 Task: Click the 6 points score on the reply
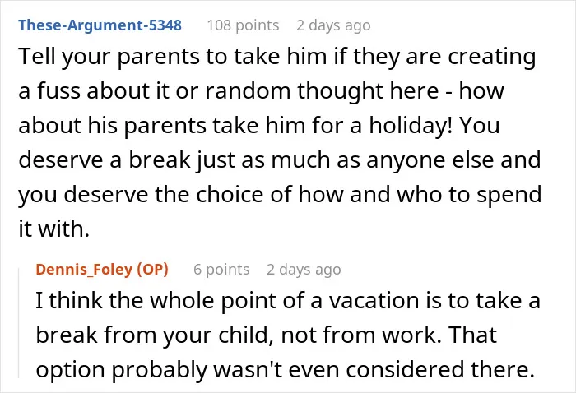coord(221,270)
